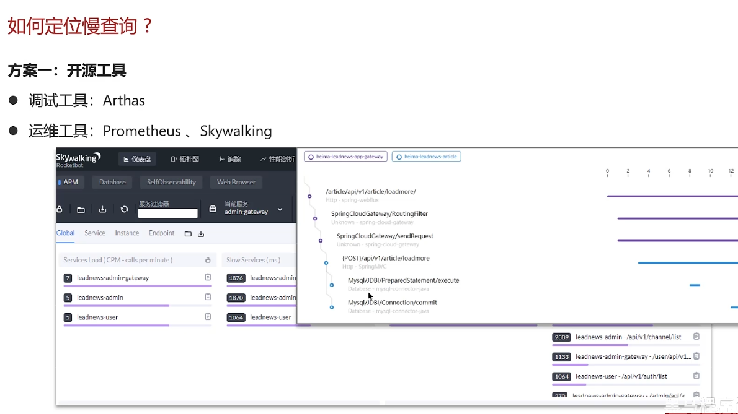Select the Mysql/JDBI/Connection/commit span
Image resolution: width=738 pixels, height=414 pixels.
click(393, 303)
